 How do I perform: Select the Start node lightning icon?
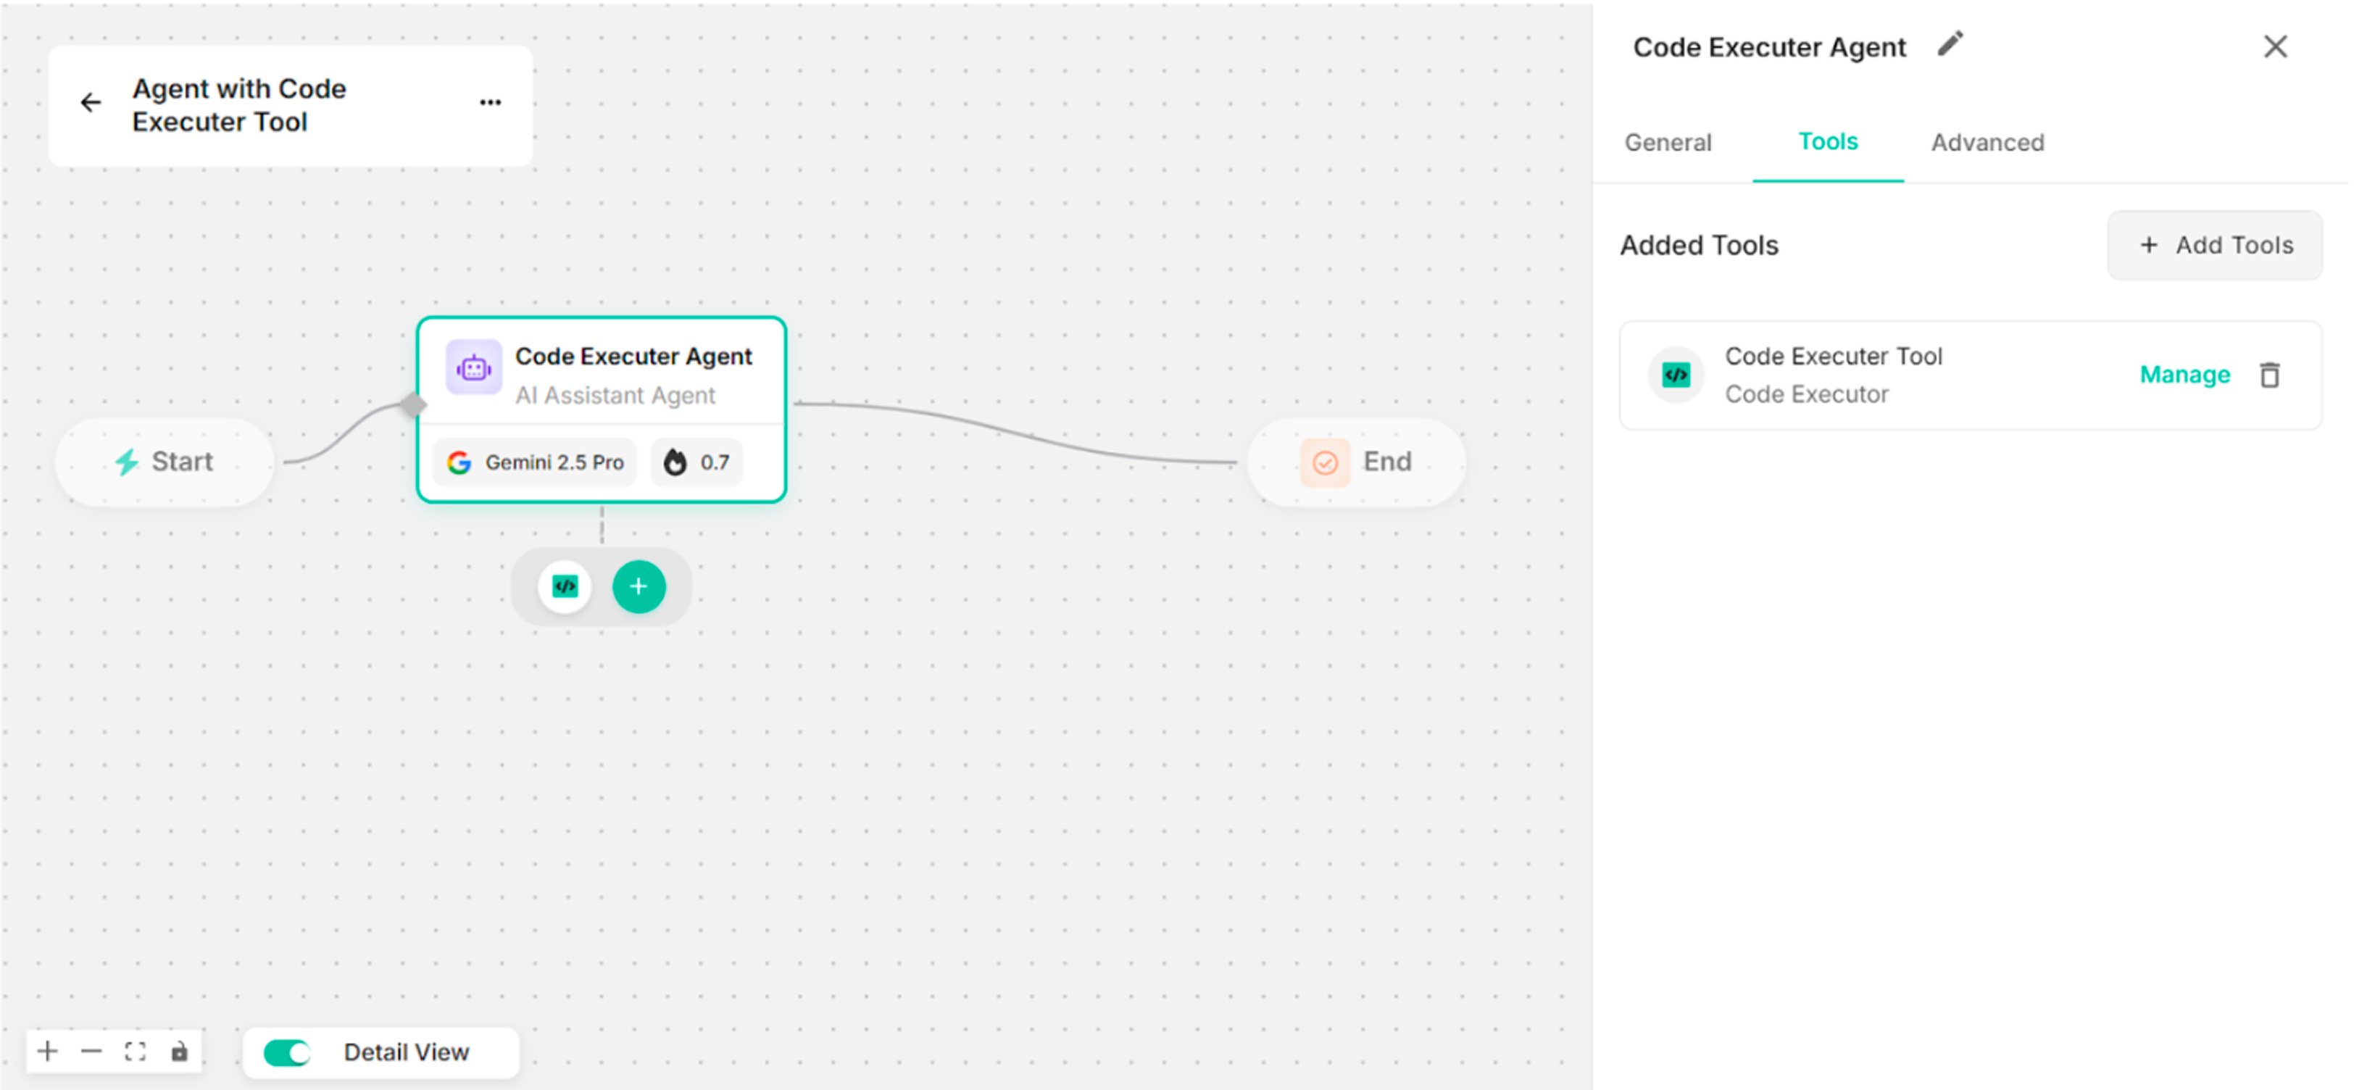pos(127,462)
